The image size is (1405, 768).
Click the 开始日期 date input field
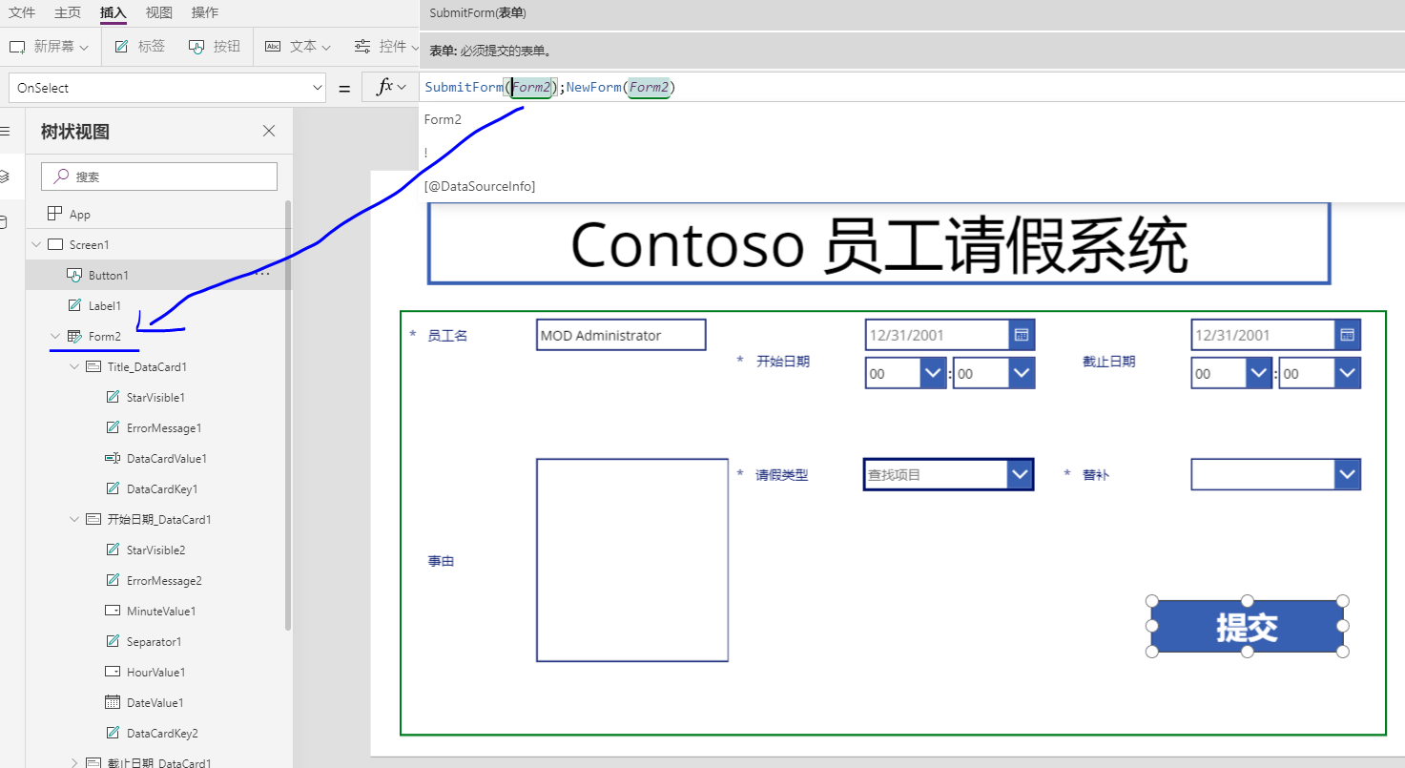(x=938, y=335)
